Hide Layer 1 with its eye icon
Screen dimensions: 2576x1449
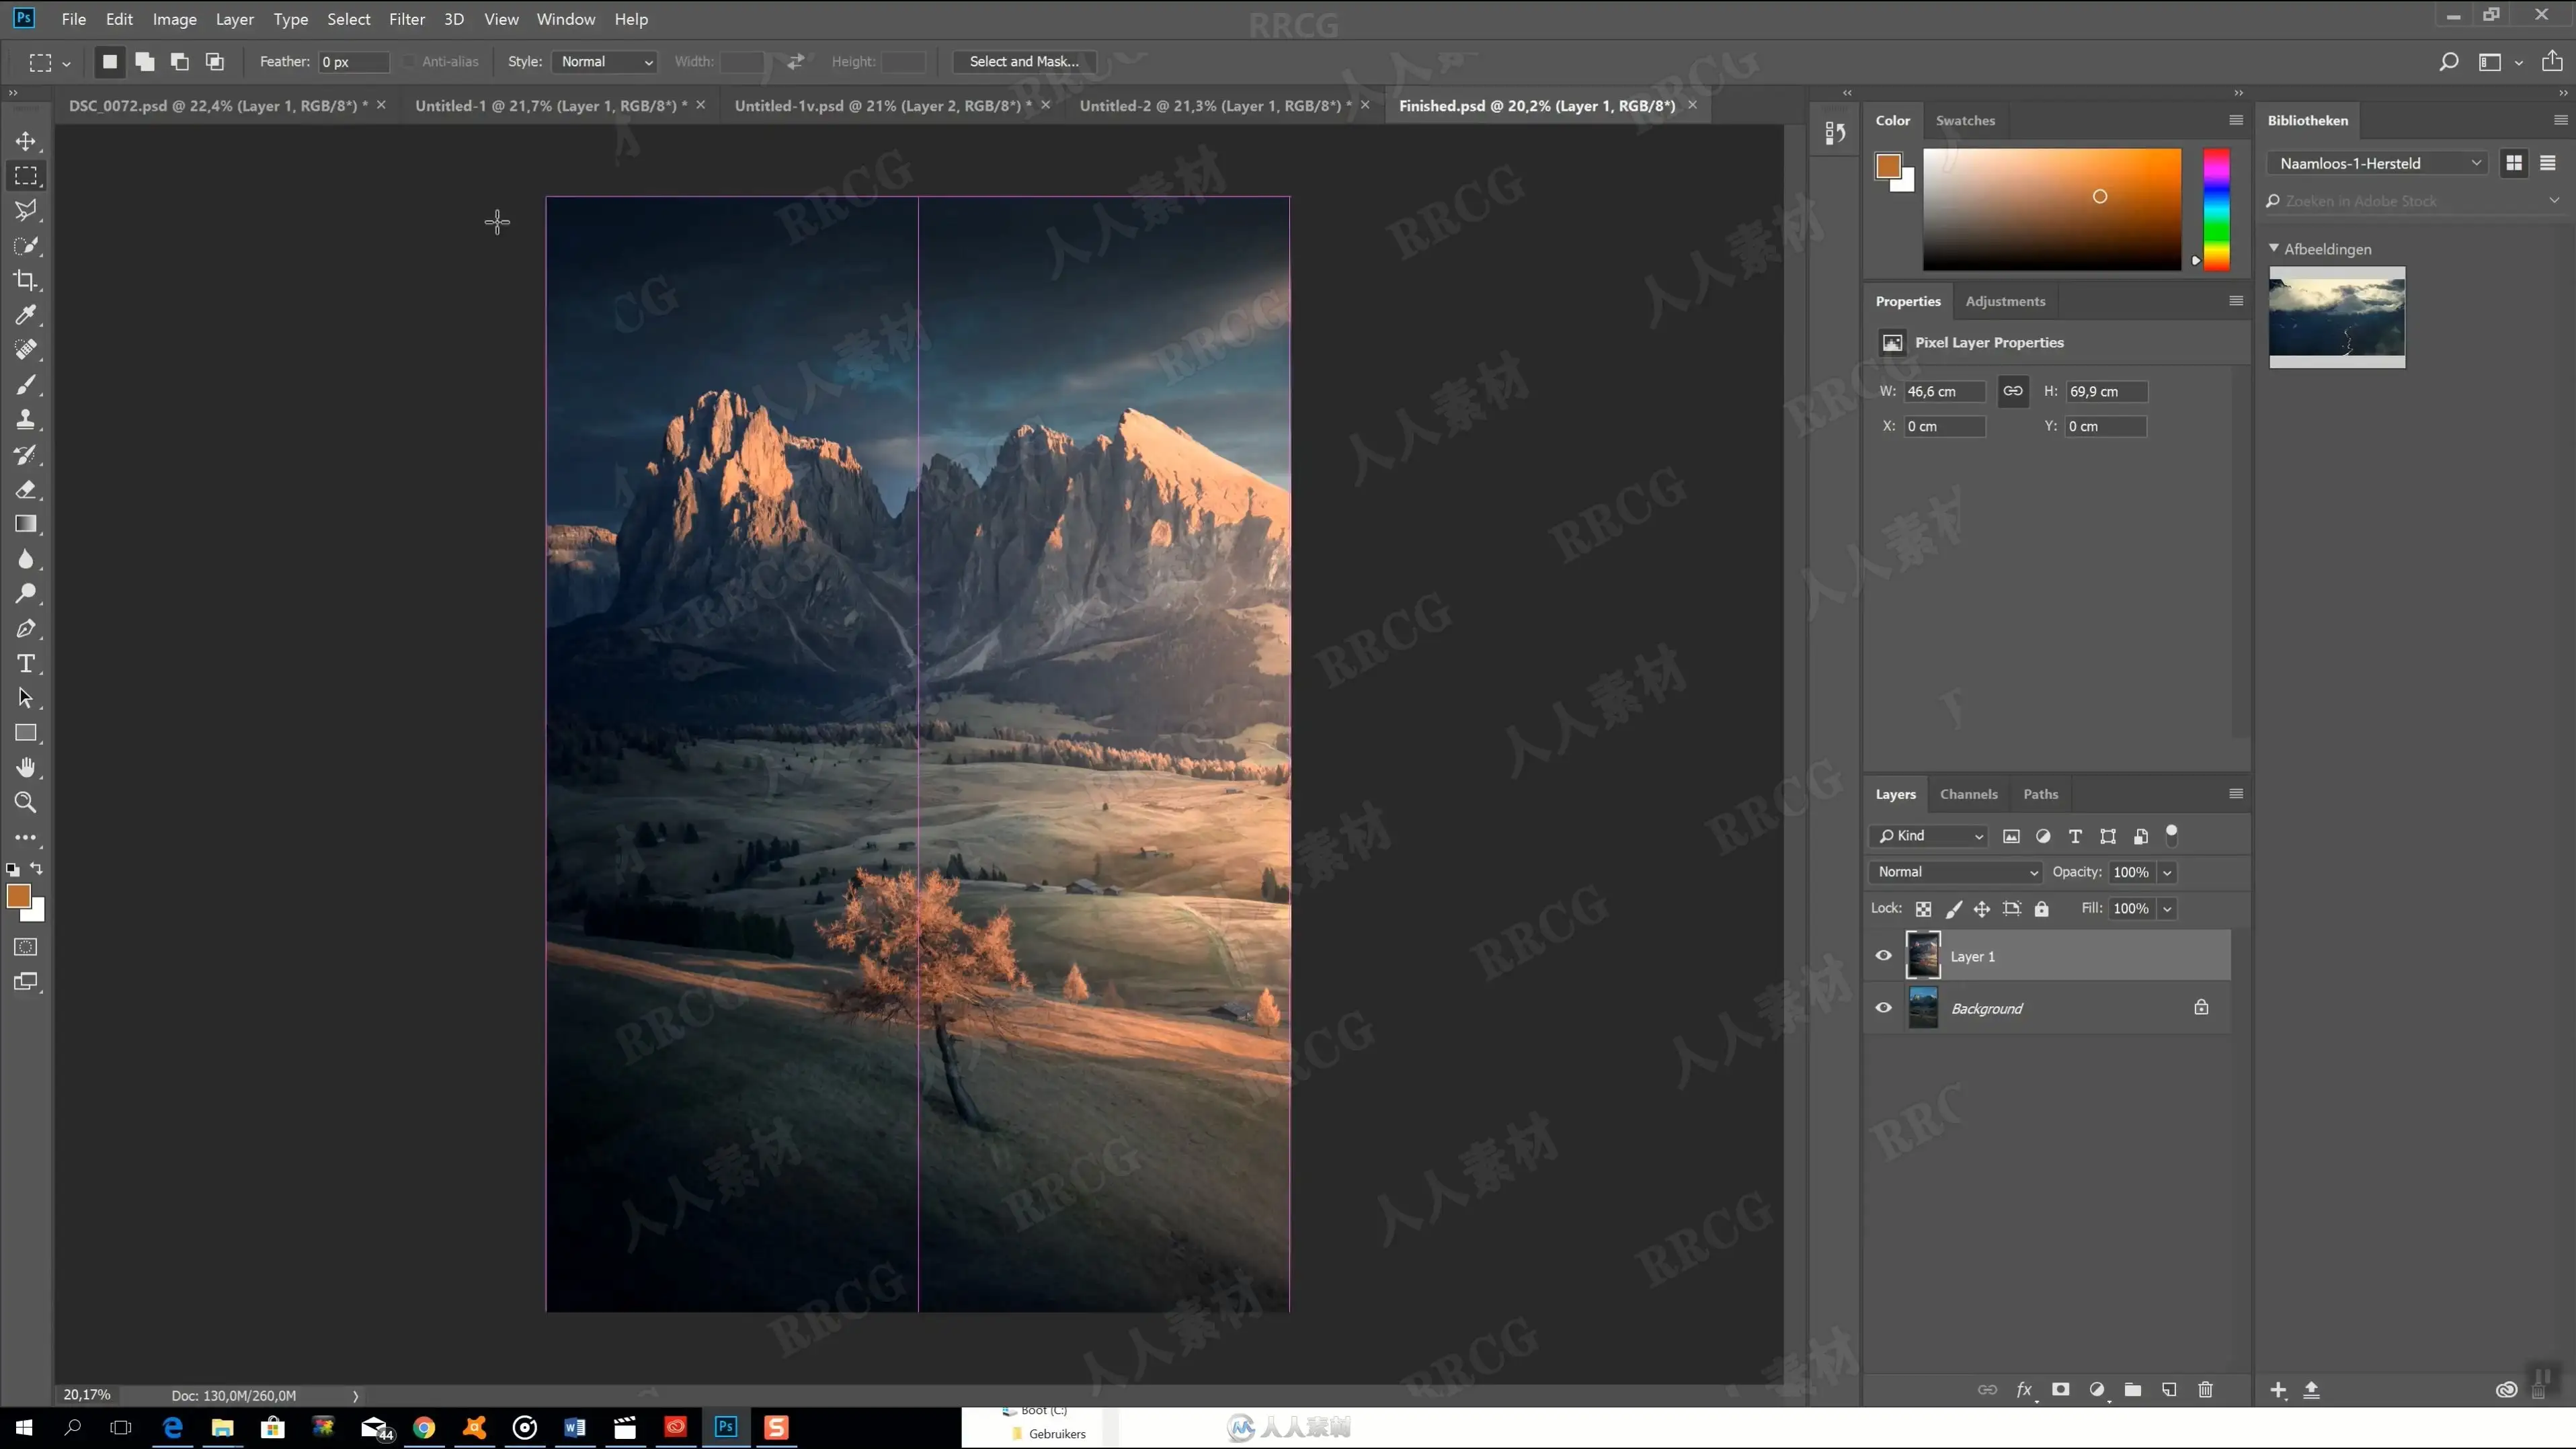(x=1883, y=956)
